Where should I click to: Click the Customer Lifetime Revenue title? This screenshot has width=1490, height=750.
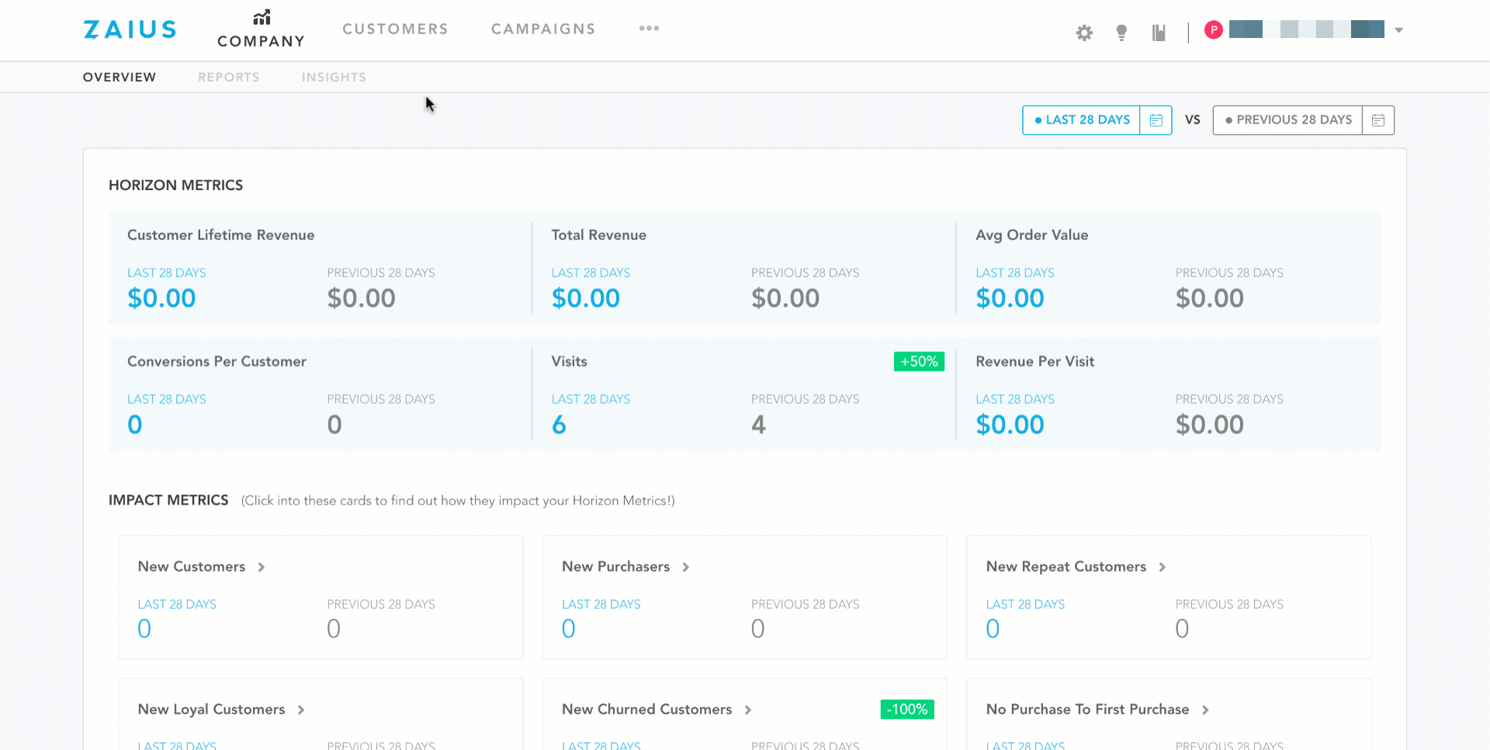click(221, 235)
